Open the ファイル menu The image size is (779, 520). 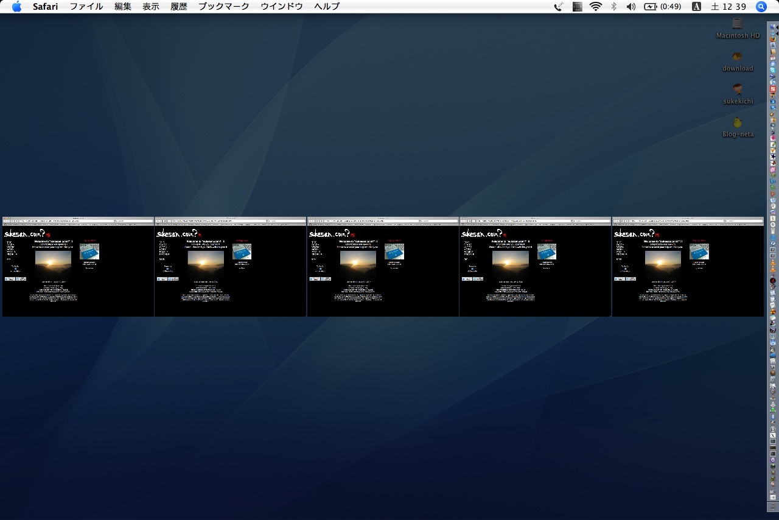[x=86, y=7]
